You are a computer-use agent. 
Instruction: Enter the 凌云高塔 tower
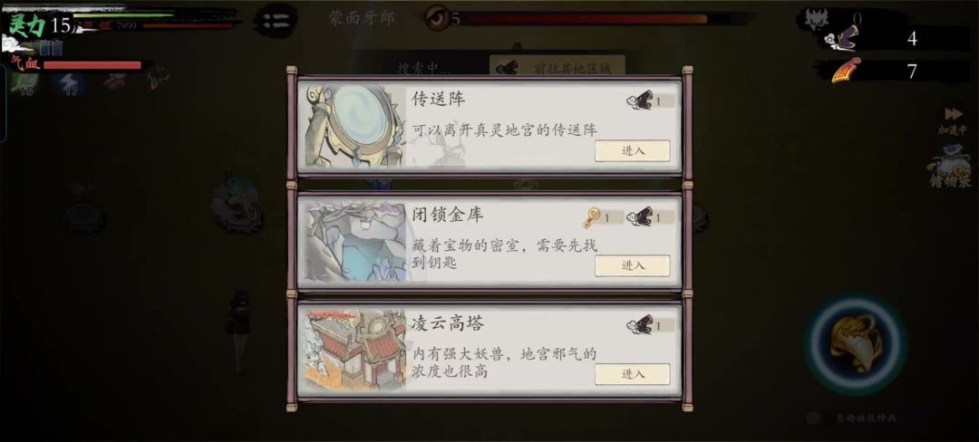tap(633, 374)
